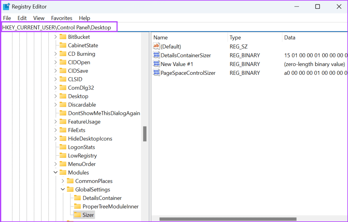Screen dimensions: 348x222
Task: Expand the CD Burning key
Action: coord(55,53)
